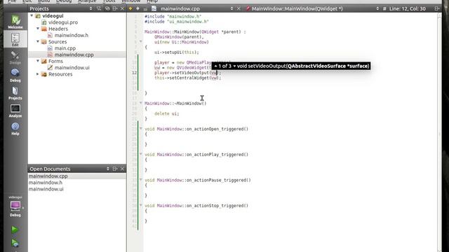
Task: Open Debug mode in sidebar
Action: click(15, 76)
